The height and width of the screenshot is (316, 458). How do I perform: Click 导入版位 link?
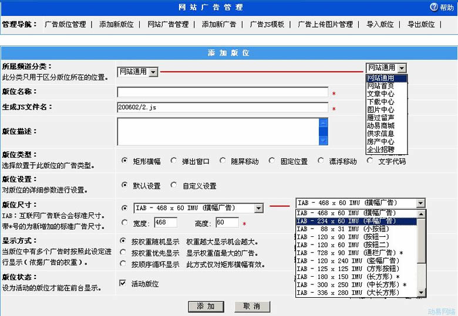coord(380,24)
